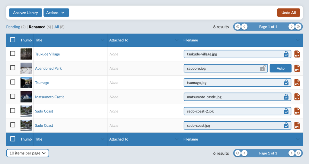Revert the sado-coast.jpg rename with its undo icon

[297, 125]
